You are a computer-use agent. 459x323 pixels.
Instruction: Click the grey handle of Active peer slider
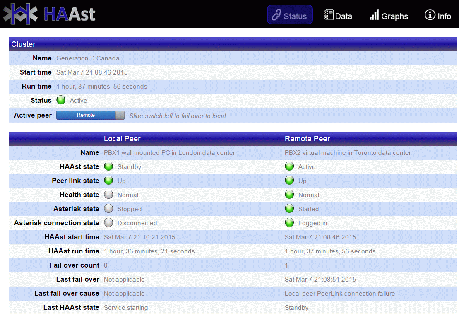click(x=120, y=115)
